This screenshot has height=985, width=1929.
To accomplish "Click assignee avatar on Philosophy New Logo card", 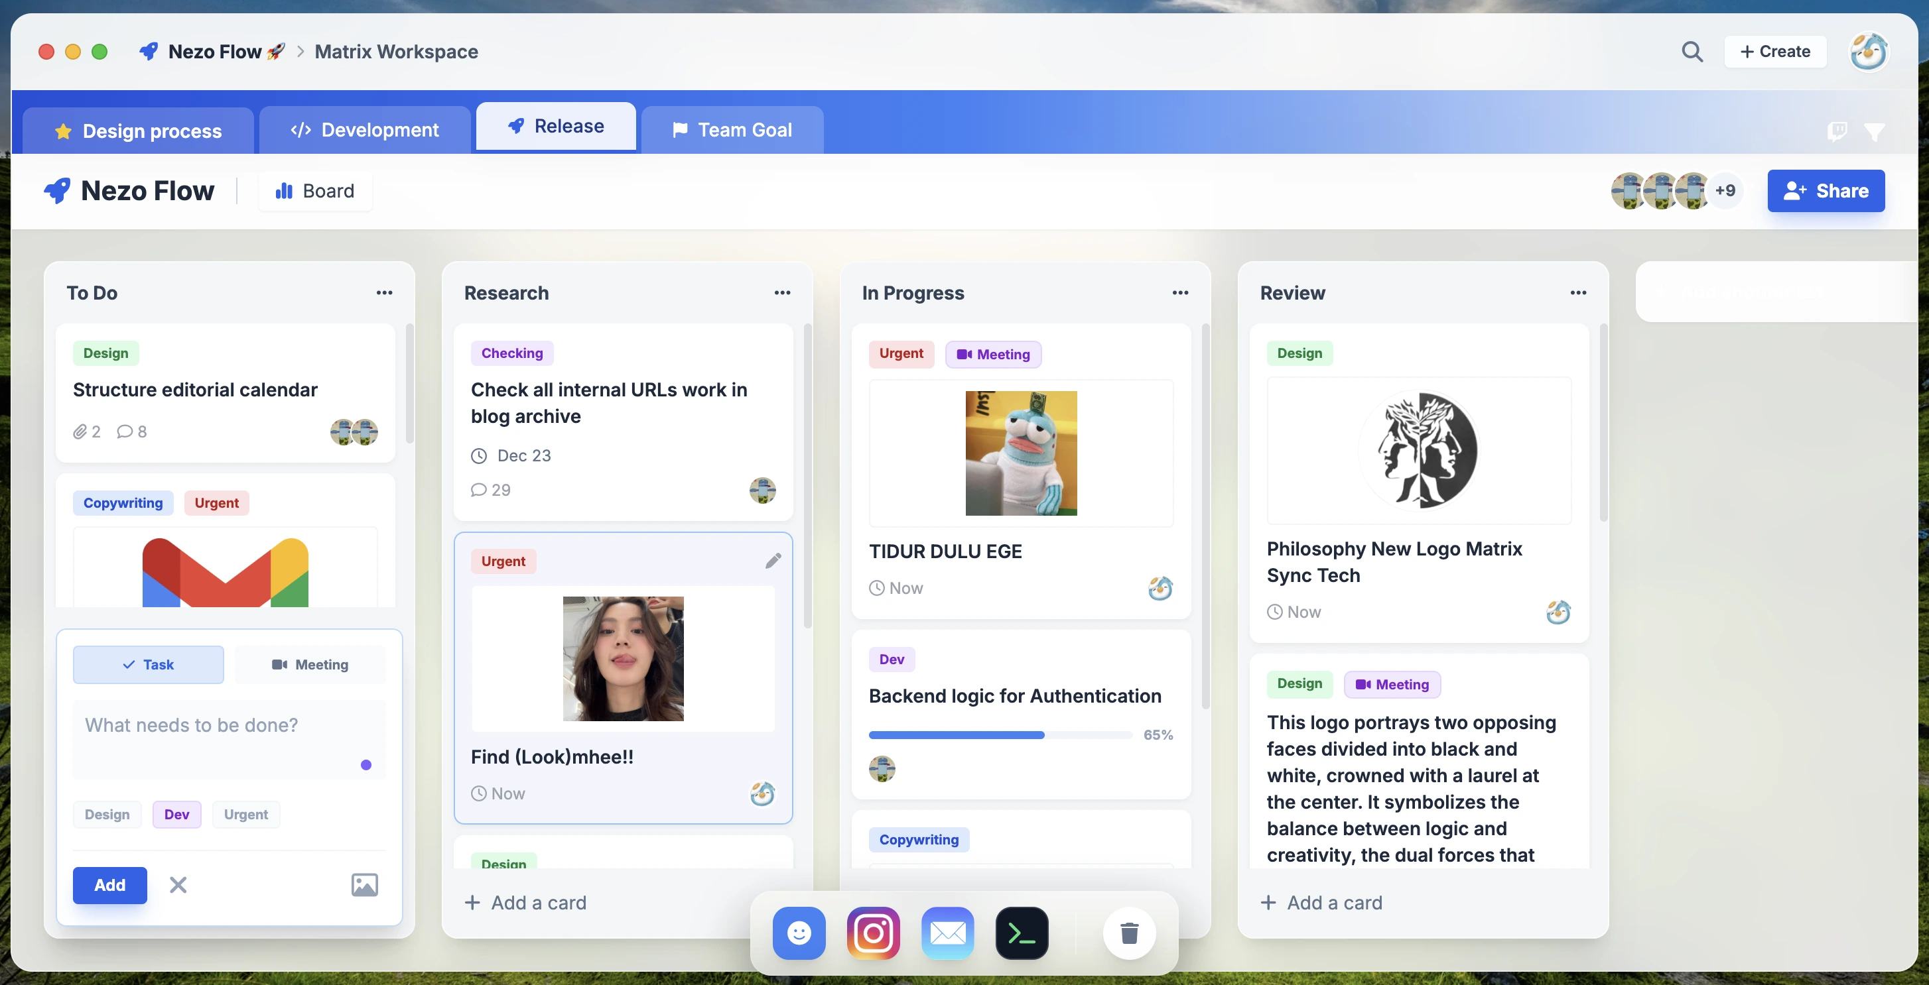I will tap(1558, 612).
